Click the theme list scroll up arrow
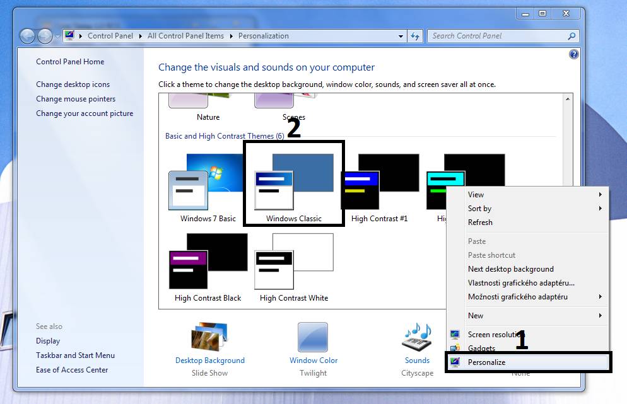Image resolution: width=627 pixels, height=404 pixels. (568, 99)
